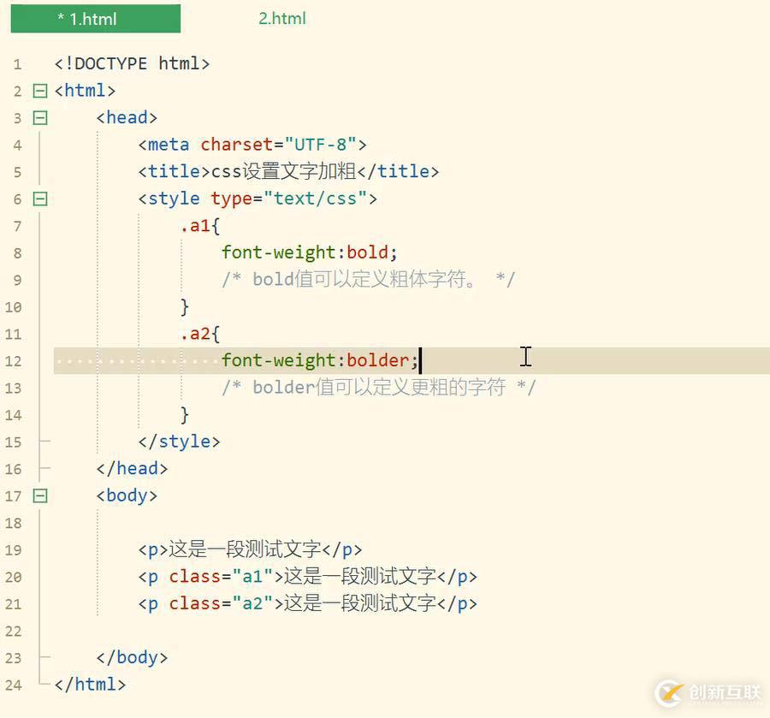Click the unsaved asterisk on 1.html tab
770x718 pixels.
coord(61,17)
